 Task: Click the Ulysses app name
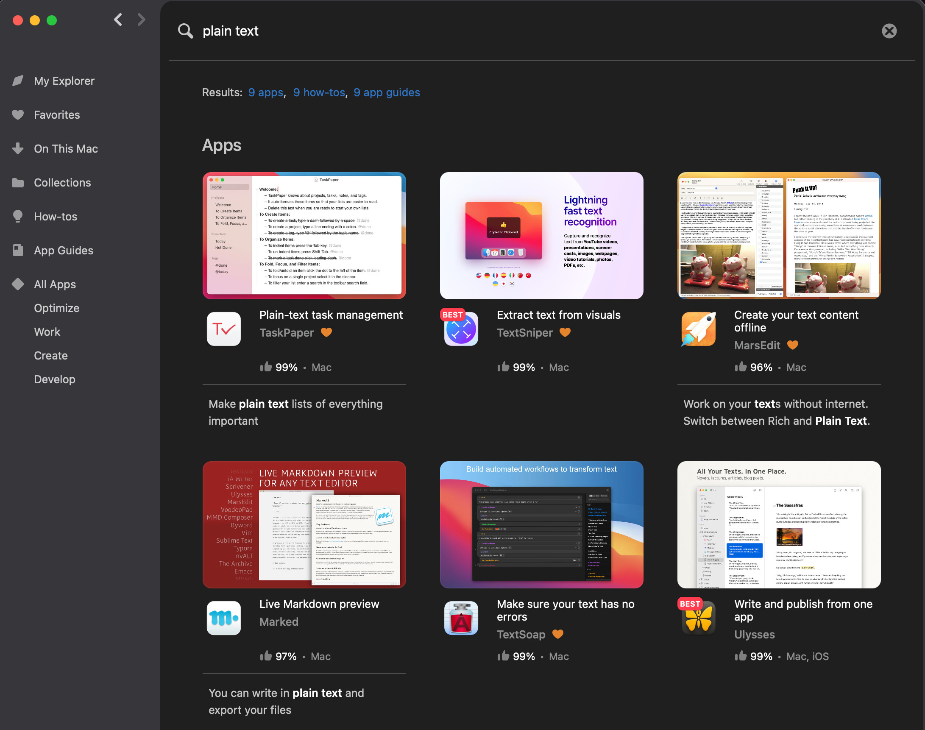point(755,634)
